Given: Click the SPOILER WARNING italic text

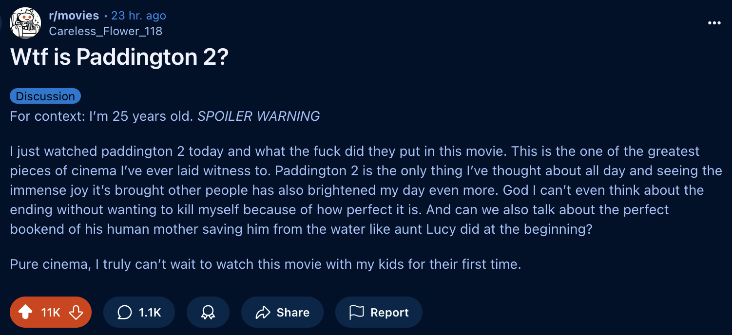Looking at the screenshot, I should [258, 116].
